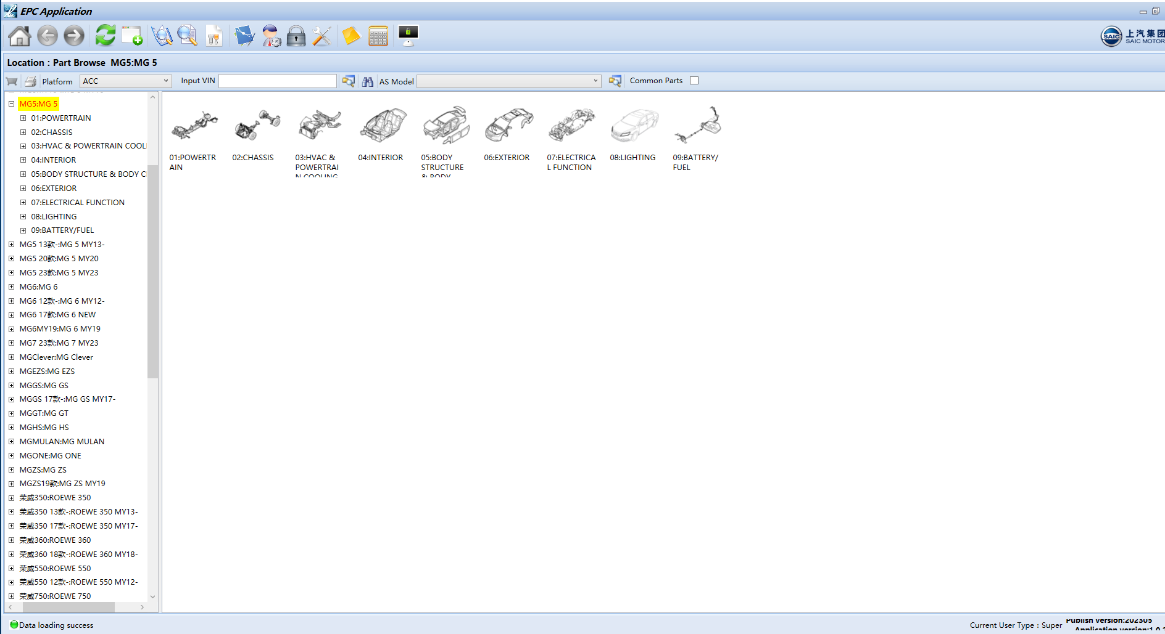
Task: Select MGHS:MG HS in the model tree
Action: 44,428
